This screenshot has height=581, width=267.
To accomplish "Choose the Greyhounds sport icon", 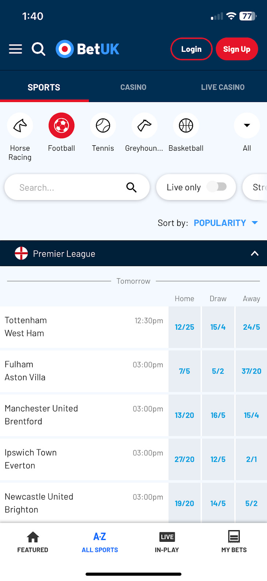I will pos(144,126).
